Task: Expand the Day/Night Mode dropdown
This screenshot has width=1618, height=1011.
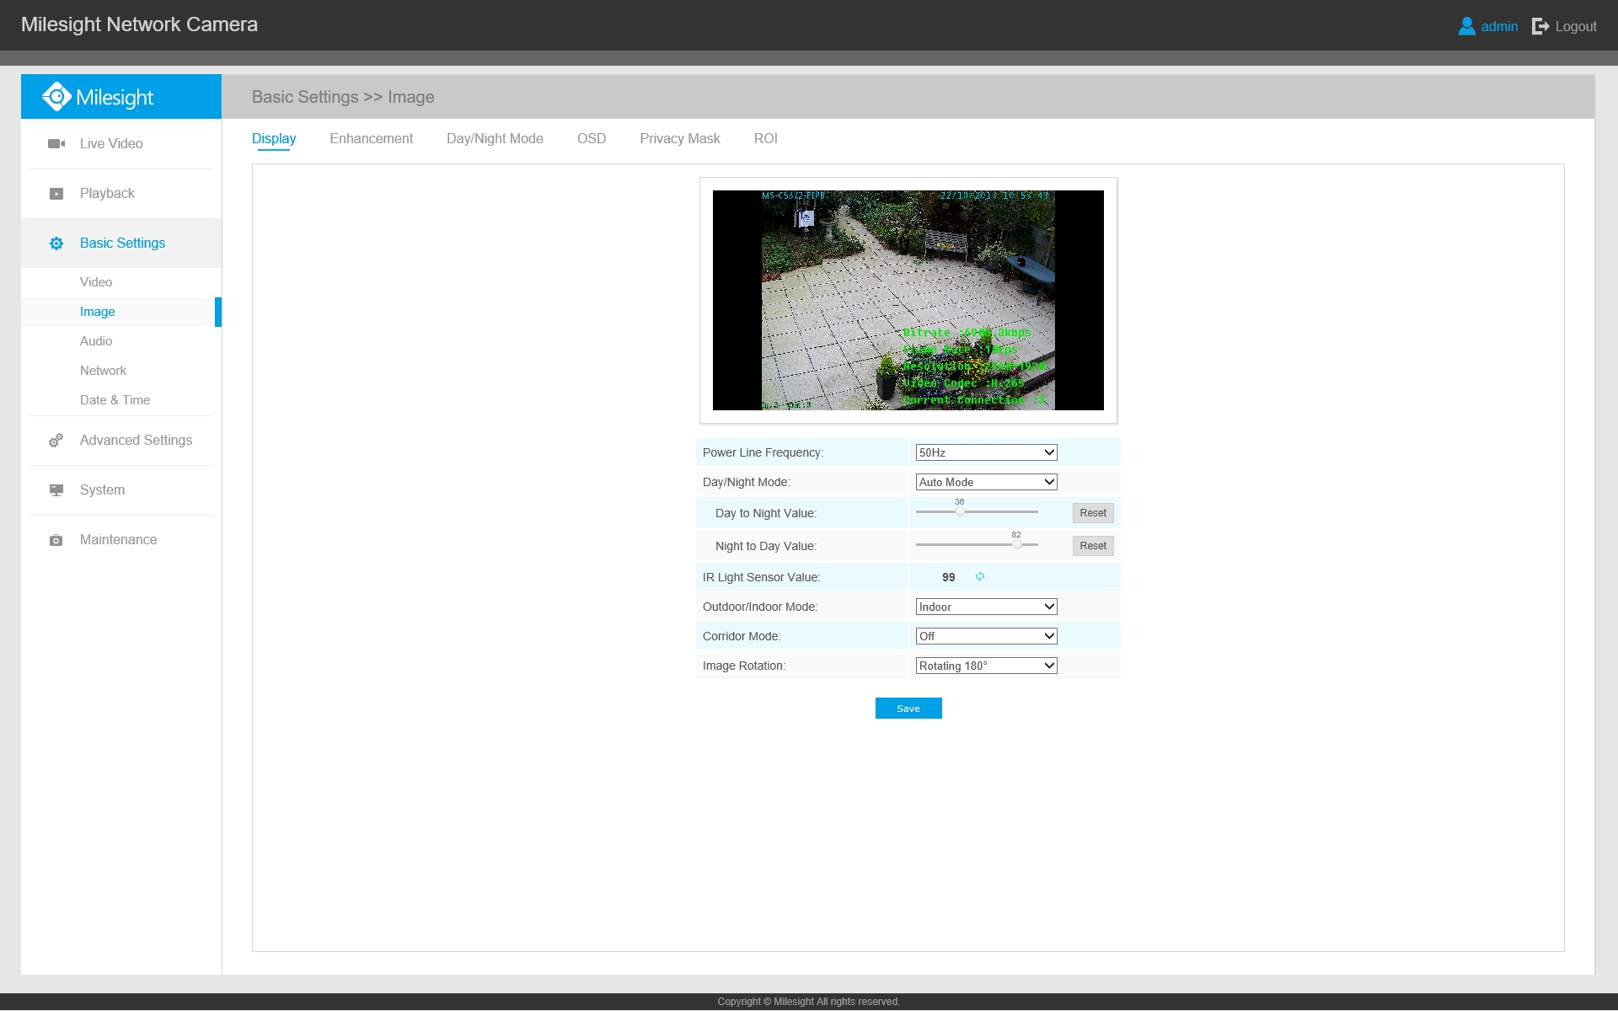Action: tap(986, 482)
